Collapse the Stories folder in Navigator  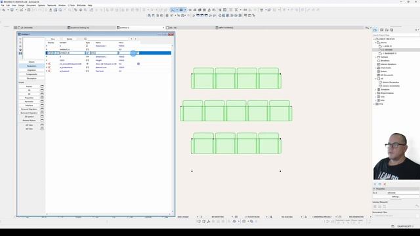376,43
